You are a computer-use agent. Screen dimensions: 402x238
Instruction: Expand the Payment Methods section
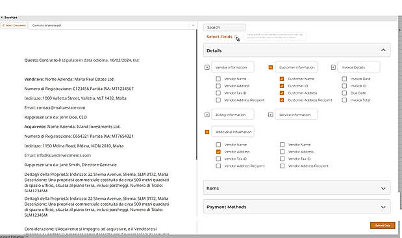pyautogui.click(x=297, y=207)
